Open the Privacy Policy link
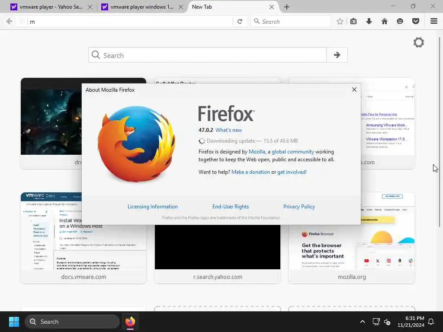The width and height of the screenshot is (443, 332). tap(299, 207)
